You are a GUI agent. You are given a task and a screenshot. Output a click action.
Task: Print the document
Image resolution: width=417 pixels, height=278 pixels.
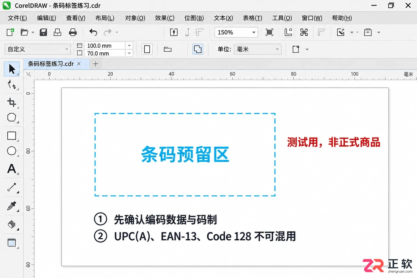coord(73,32)
